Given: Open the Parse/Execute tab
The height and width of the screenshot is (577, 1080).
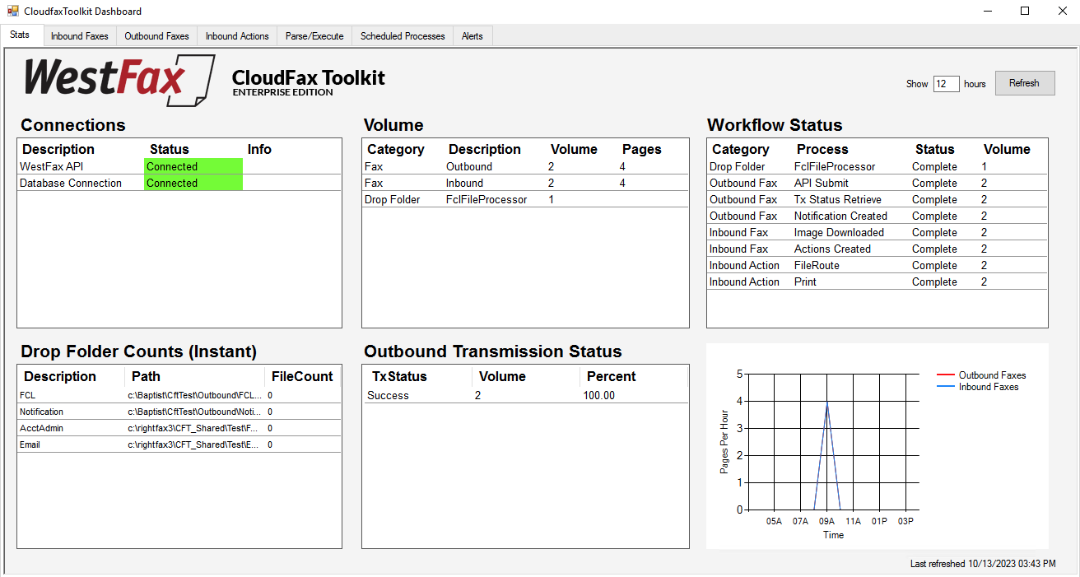Looking at the screenshot, I should pyautogui.click(x=314, y=36).
